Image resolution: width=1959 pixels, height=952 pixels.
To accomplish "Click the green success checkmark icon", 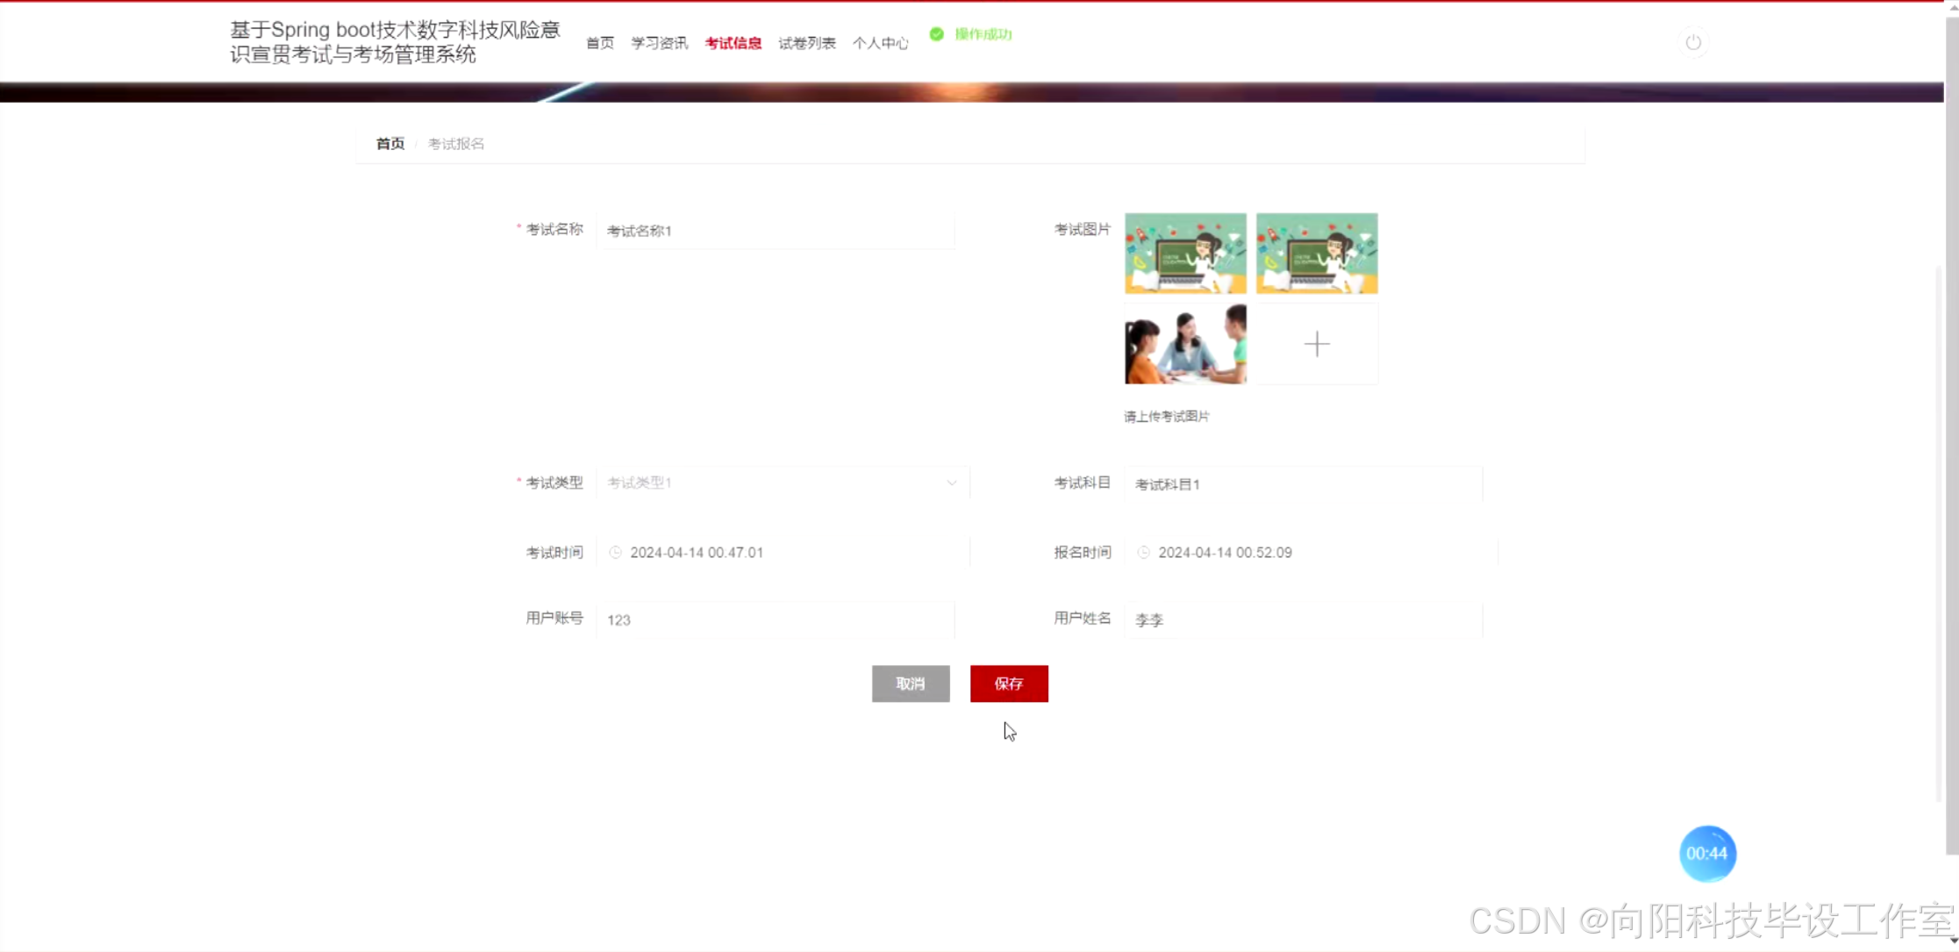I will [936, 34].
